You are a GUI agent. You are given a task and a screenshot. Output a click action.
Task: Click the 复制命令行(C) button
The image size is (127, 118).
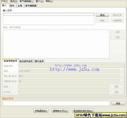tap(60, 111)
